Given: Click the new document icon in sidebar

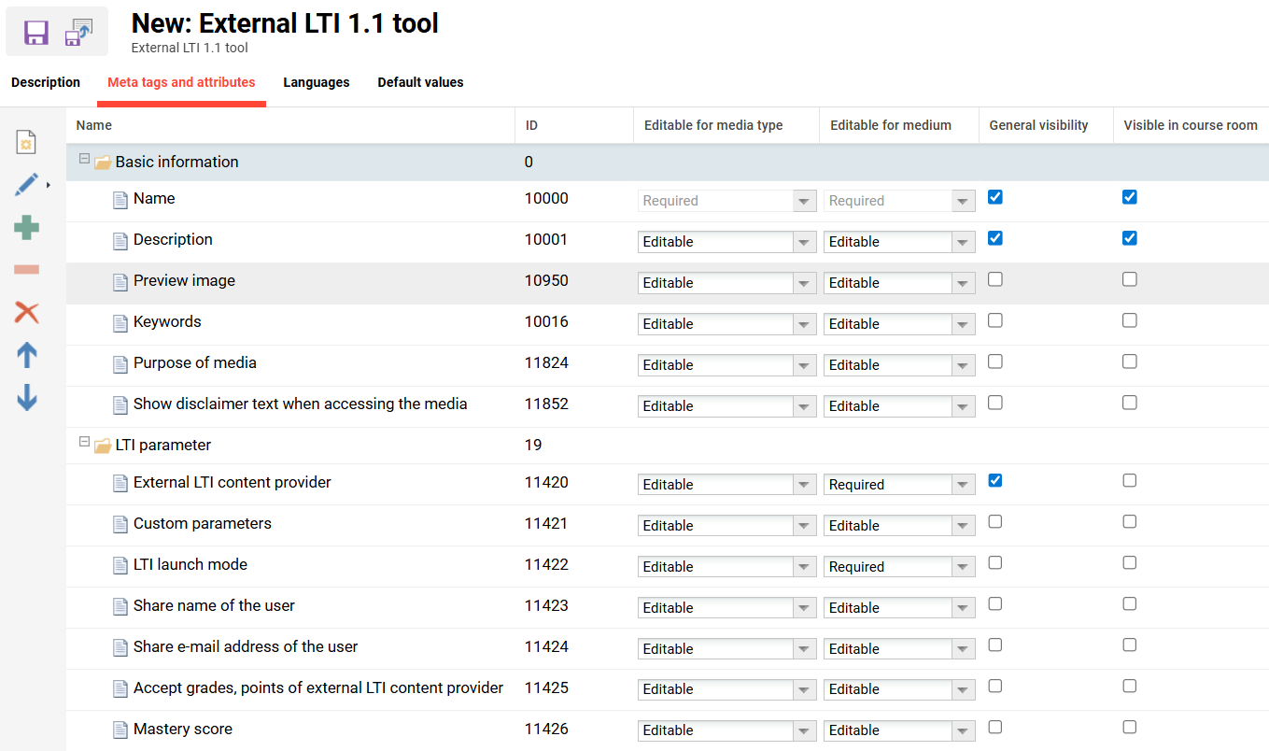Looking at the screenshot, I should (26, 142).
